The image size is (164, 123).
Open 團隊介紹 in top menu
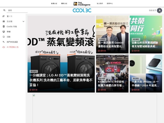tap(64, 4)
